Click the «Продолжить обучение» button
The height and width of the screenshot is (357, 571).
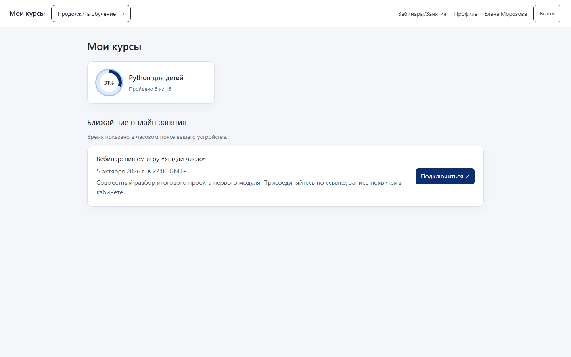[91, 13]
